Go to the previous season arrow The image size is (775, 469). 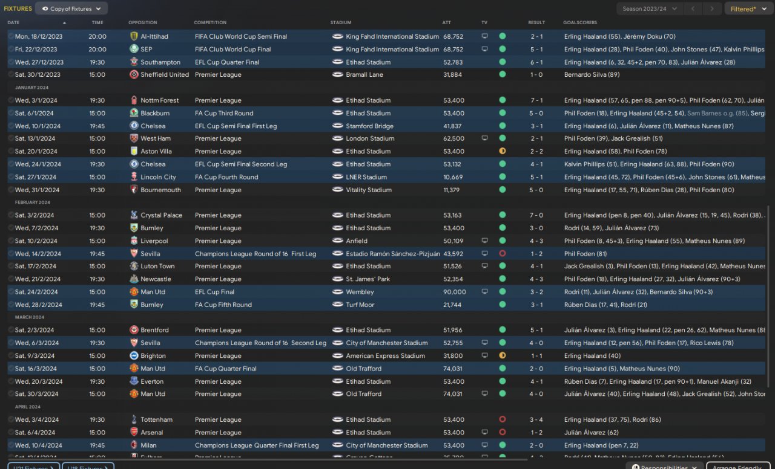(694, 9)
